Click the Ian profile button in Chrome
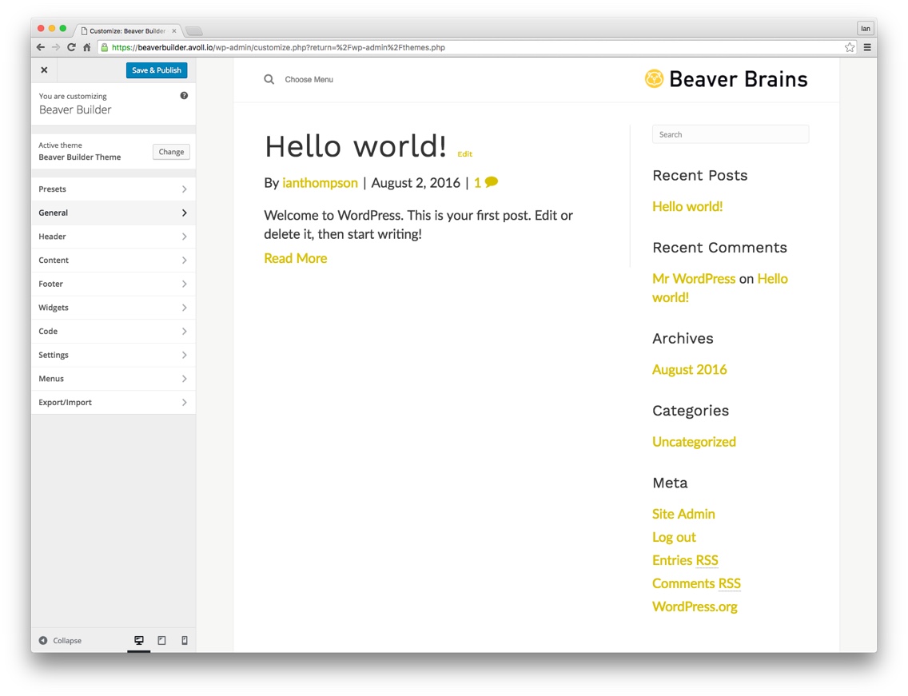The width and height of the screenshot is (908, 696). [865, 29]
